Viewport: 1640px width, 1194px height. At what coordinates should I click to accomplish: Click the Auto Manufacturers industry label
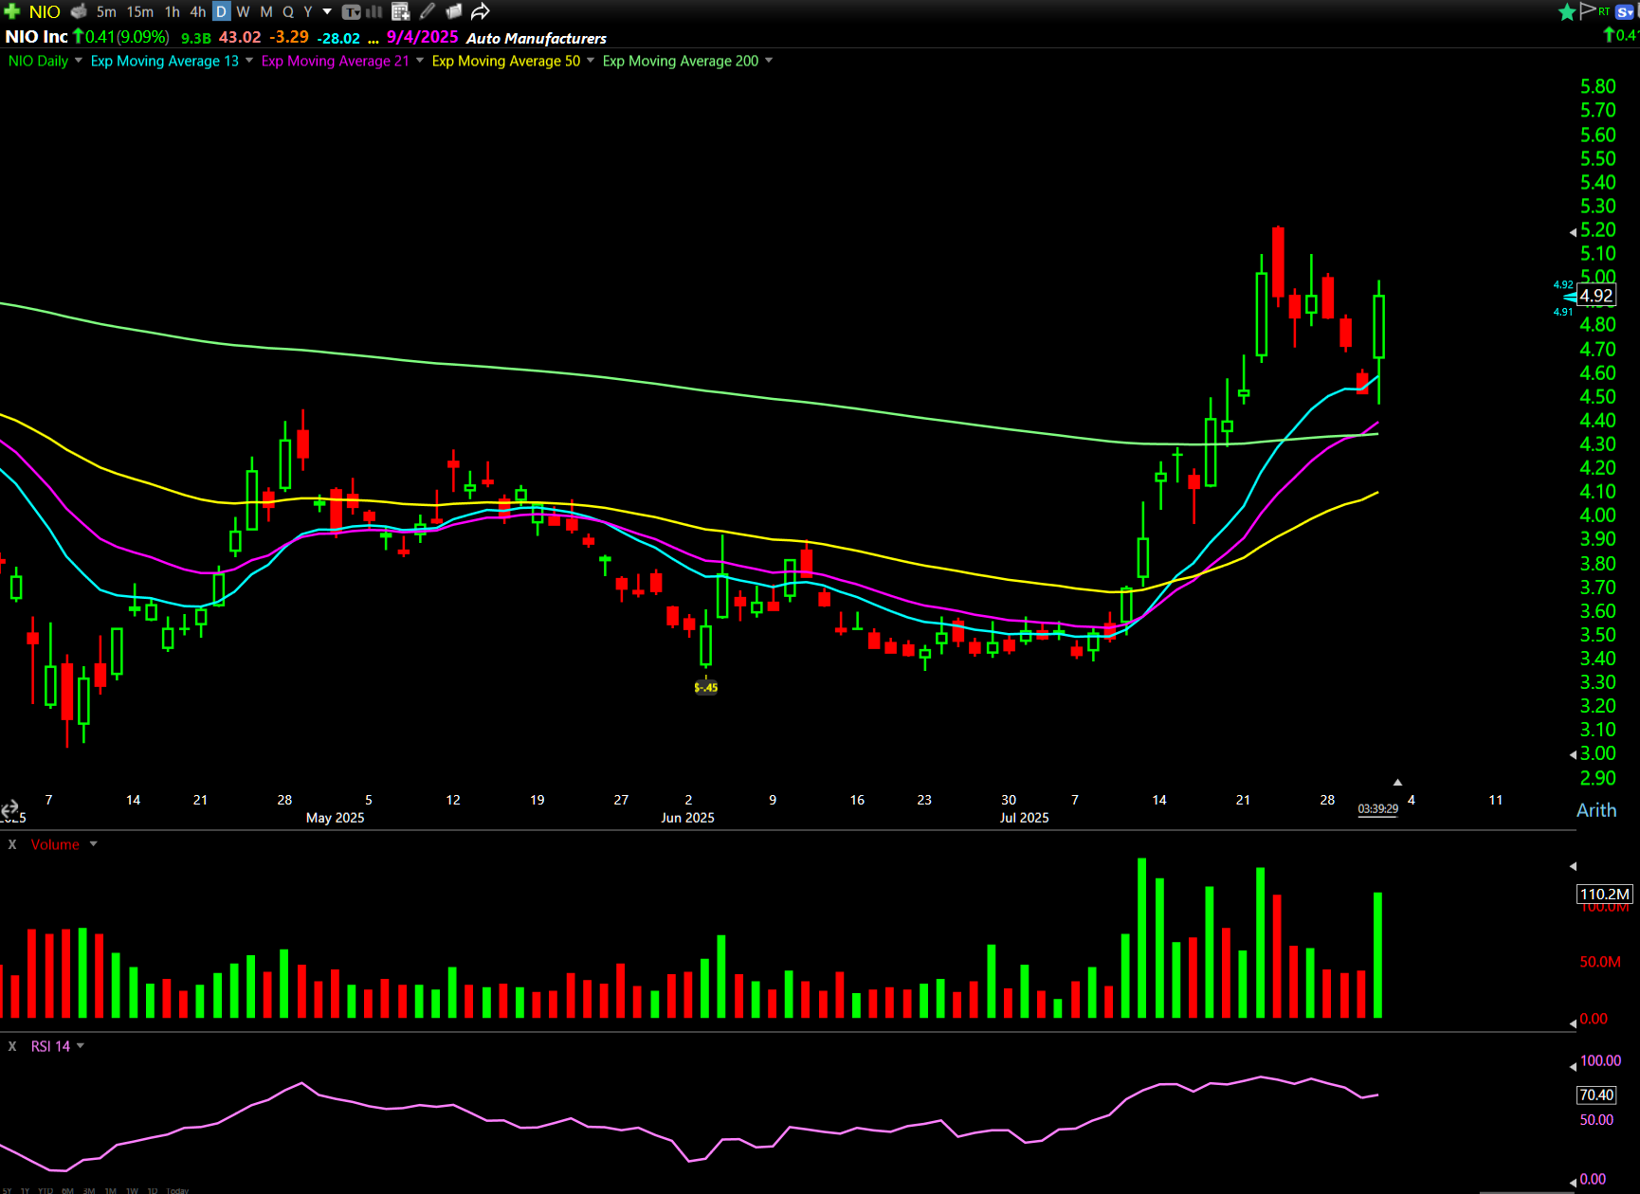pyautogui.click(x=537, y=38)
